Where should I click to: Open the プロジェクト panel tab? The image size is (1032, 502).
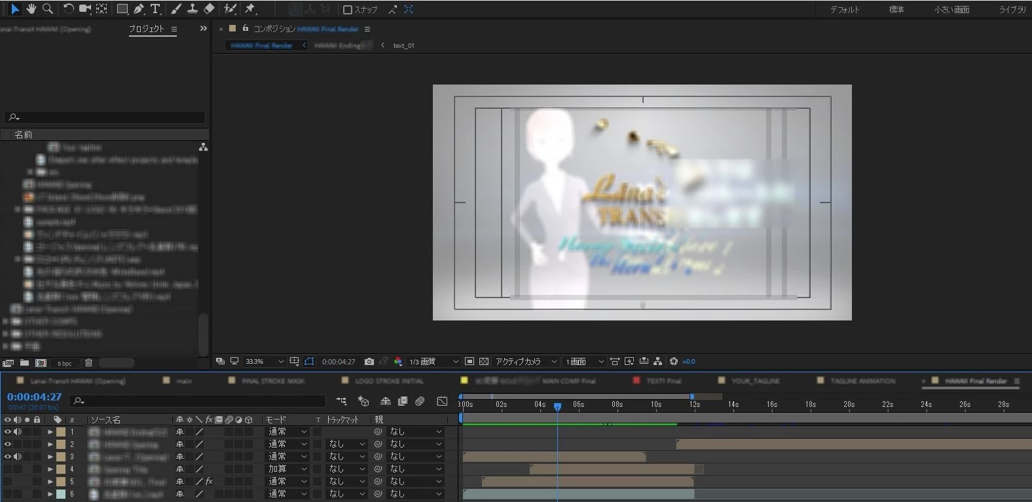146,29
